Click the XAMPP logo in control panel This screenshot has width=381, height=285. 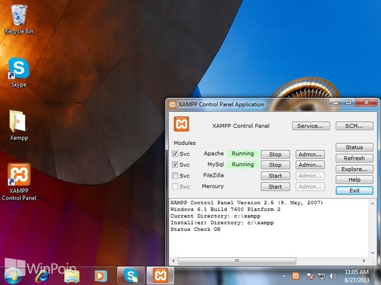click(x=181, y=124)
